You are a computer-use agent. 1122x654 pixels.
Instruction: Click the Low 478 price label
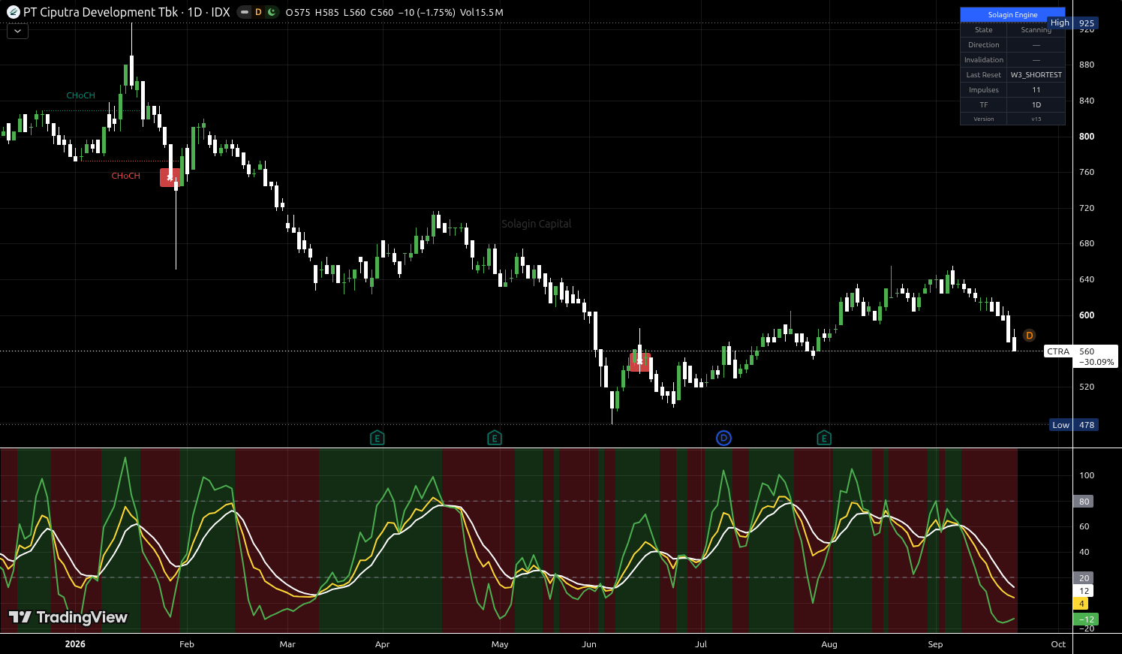point(1074,425)
